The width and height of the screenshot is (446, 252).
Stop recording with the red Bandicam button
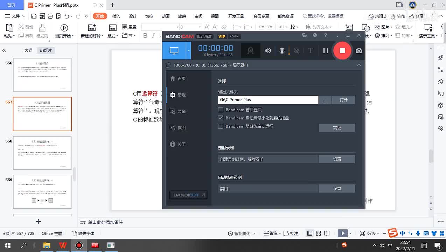pos(342,50)
